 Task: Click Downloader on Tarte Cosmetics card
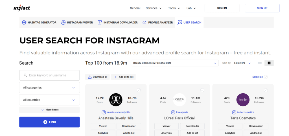pyautogui.click(x=256, y=126)
